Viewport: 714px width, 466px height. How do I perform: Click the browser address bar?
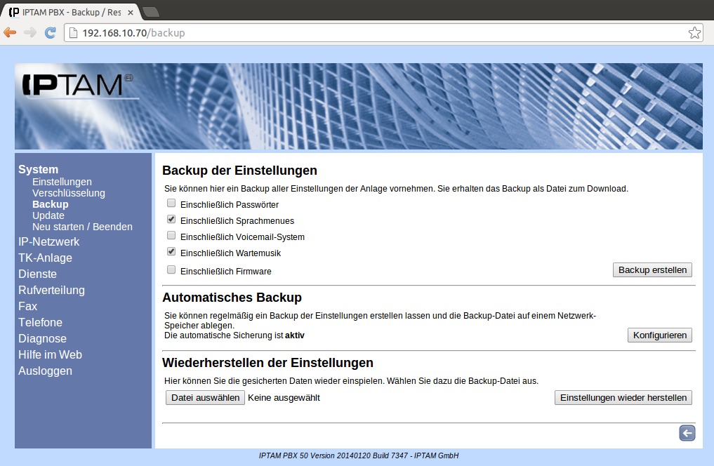point(379,33)
